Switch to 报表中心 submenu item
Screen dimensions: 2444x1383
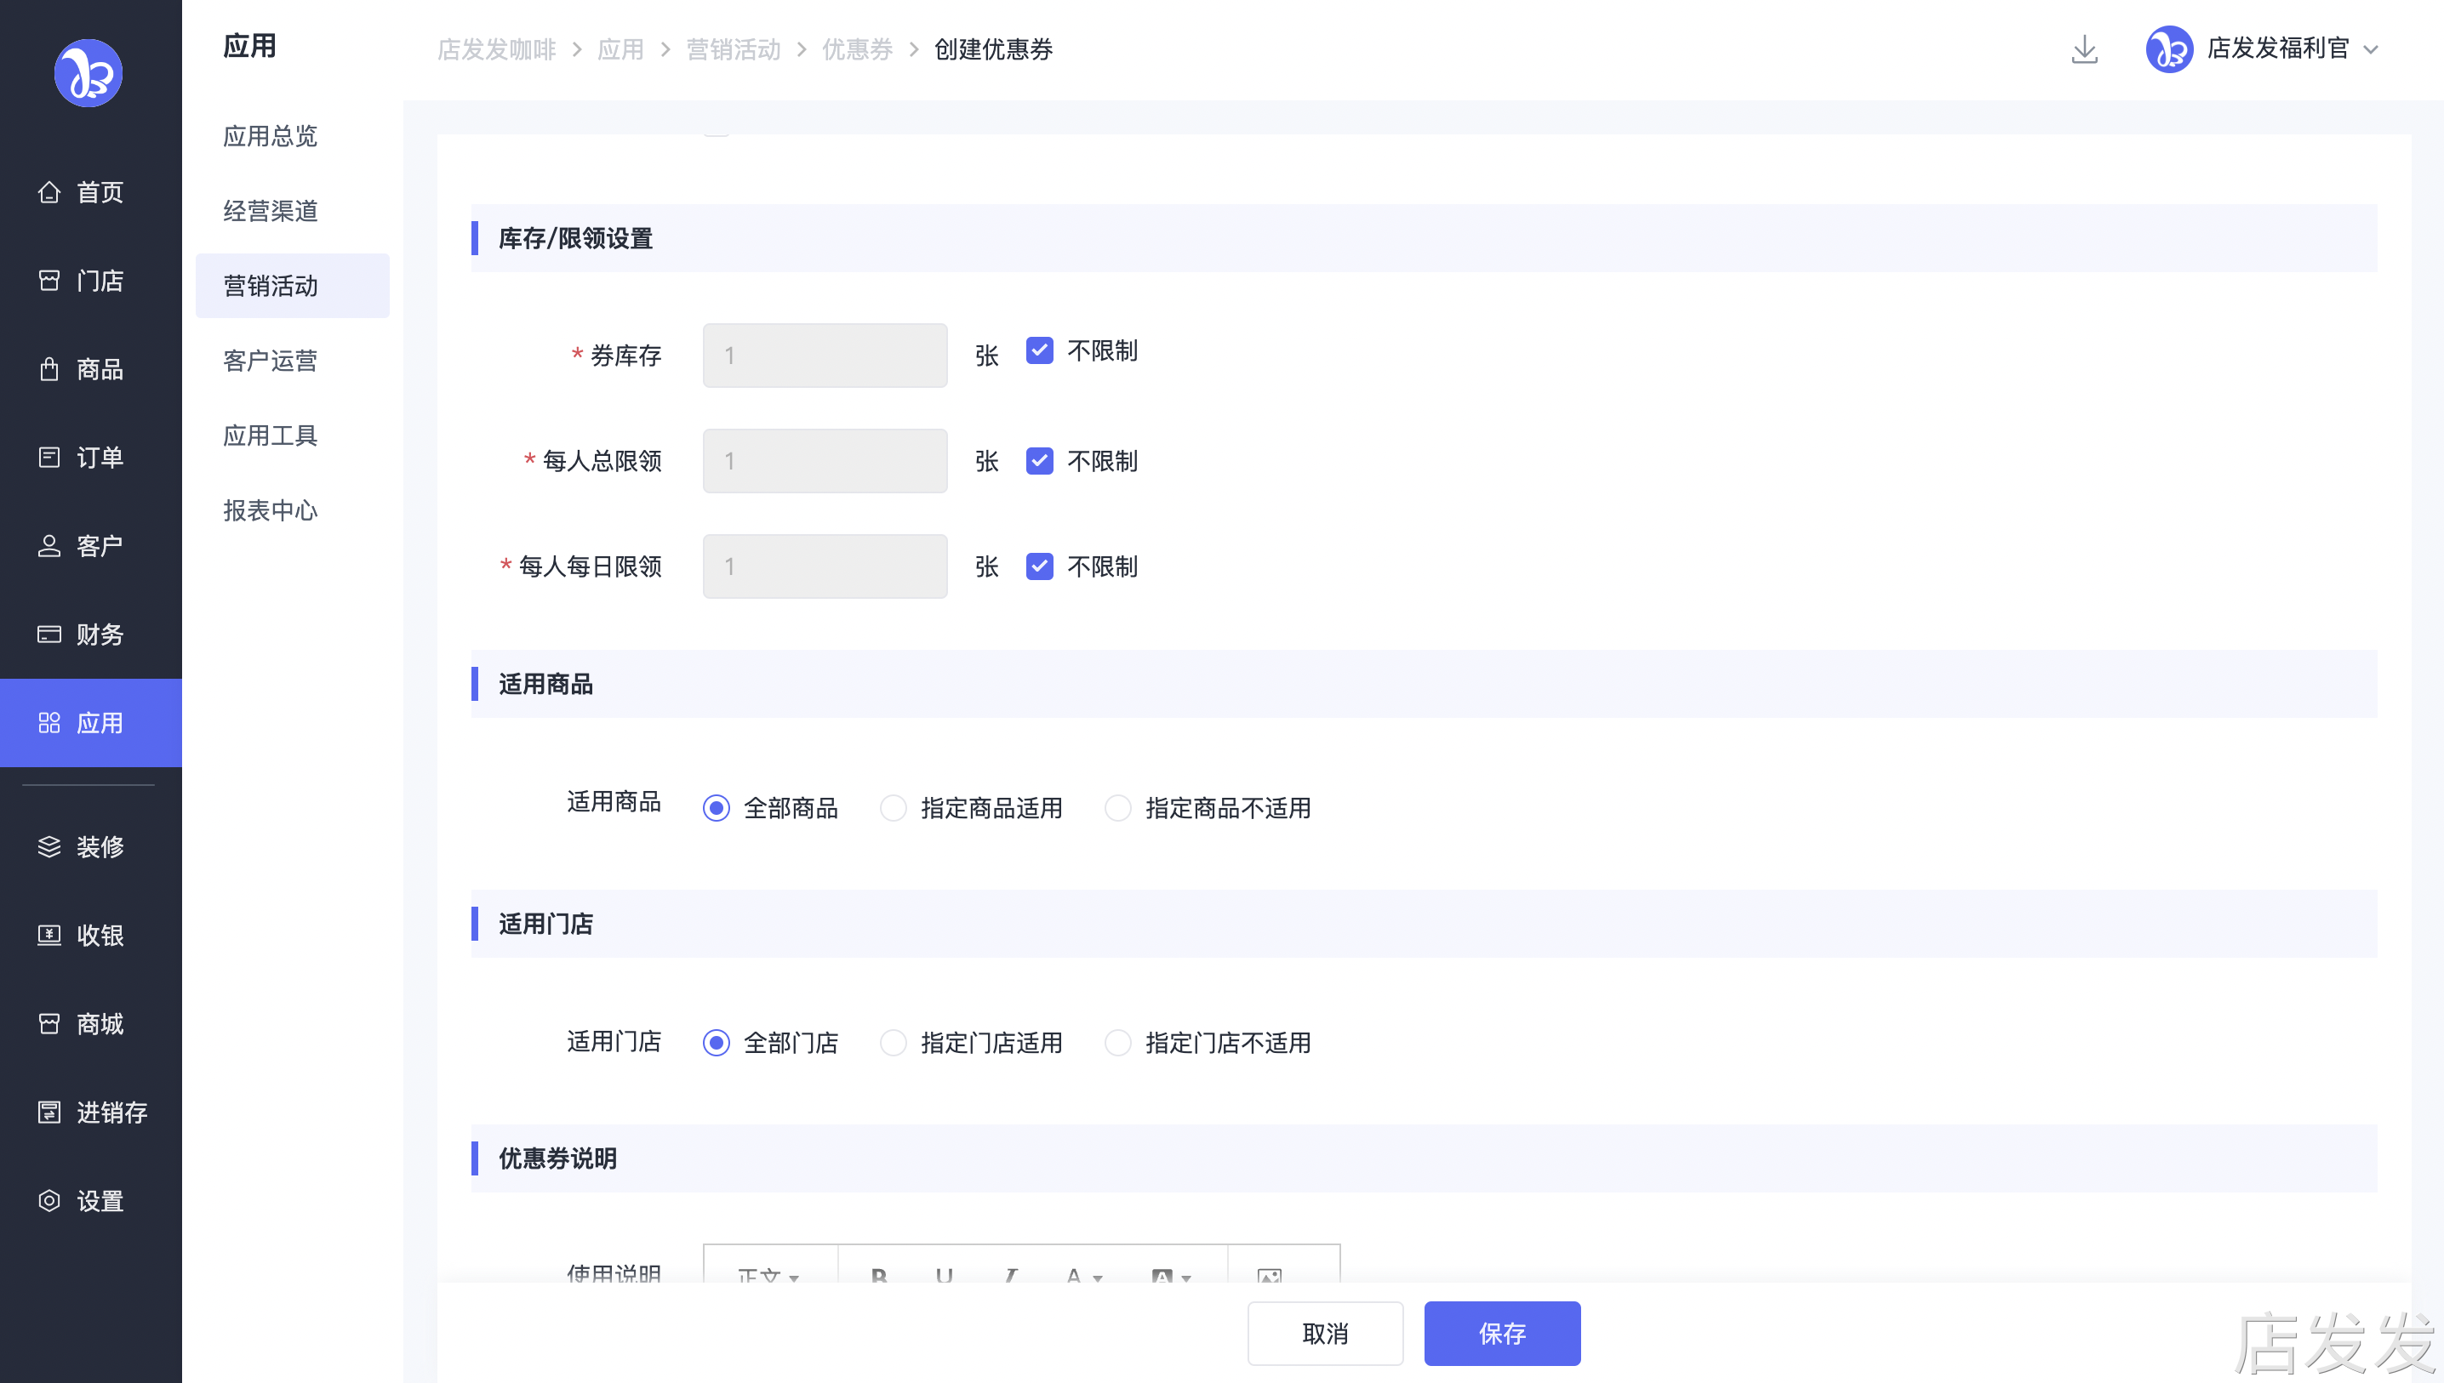[x=270, y=511]
